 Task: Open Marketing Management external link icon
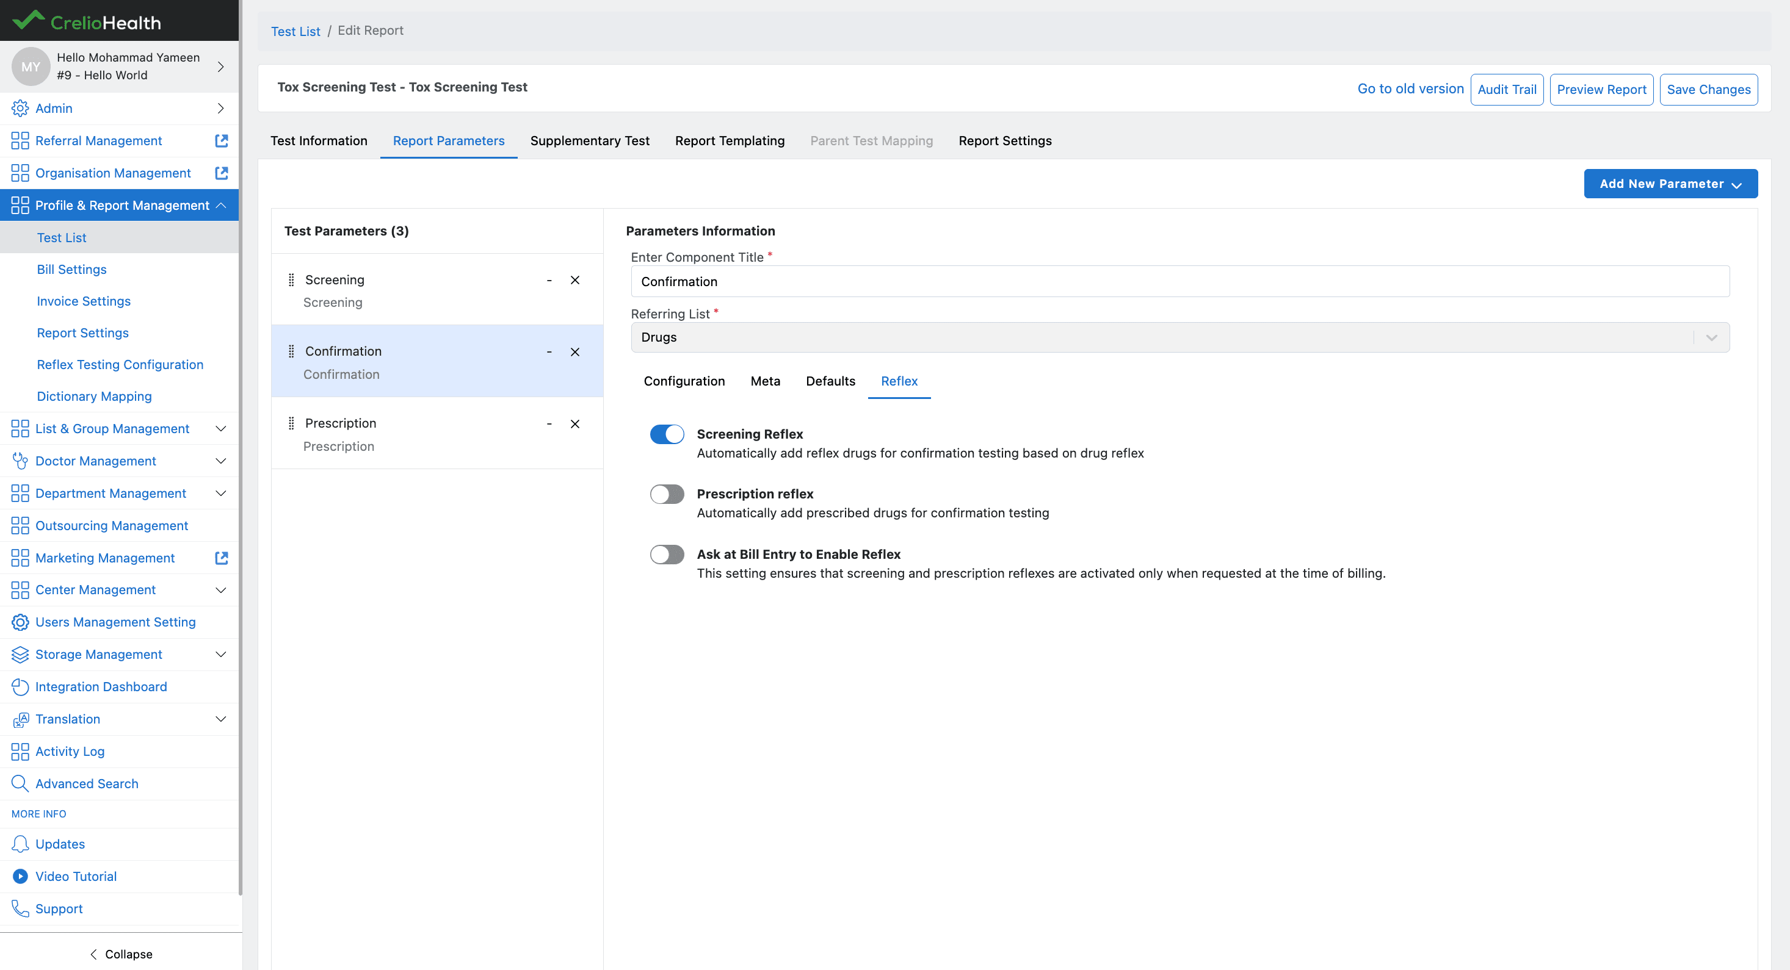(222, 558)
